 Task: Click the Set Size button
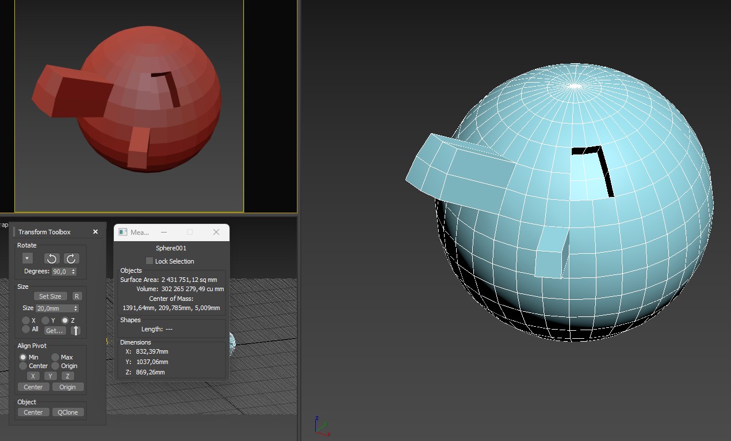(x=50, y=296)
